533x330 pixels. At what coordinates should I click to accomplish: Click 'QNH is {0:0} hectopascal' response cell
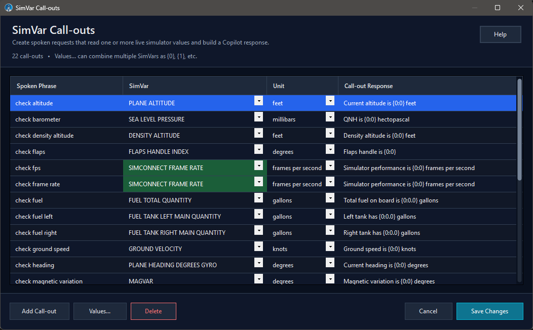coord(427,119)
